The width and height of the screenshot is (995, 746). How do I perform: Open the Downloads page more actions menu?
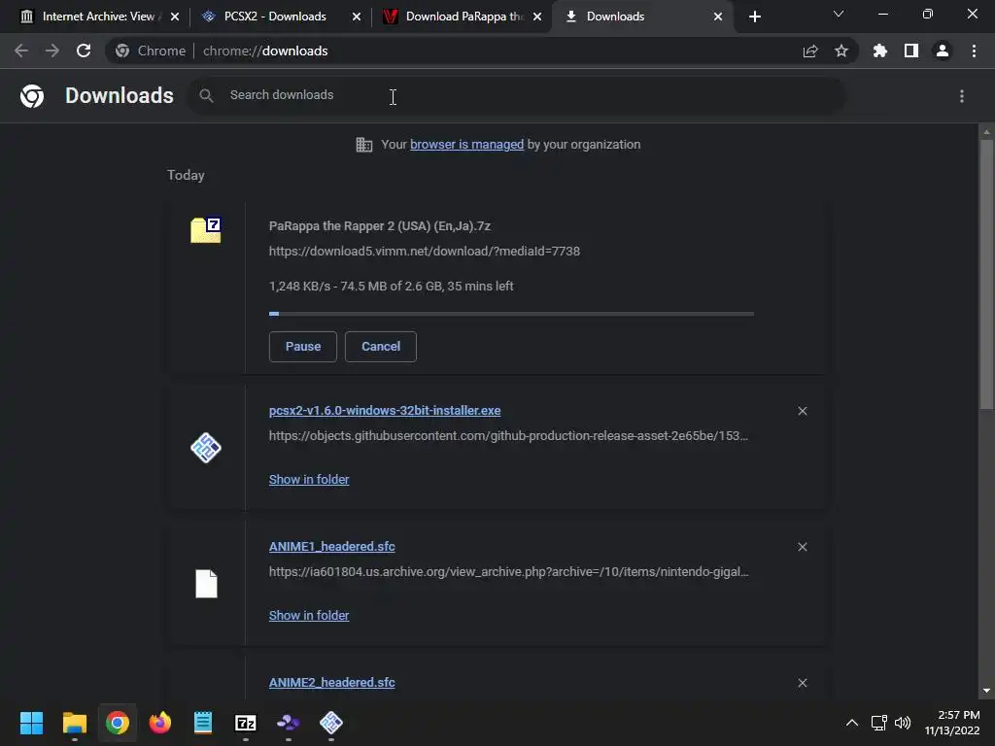(x=962, y=96)
